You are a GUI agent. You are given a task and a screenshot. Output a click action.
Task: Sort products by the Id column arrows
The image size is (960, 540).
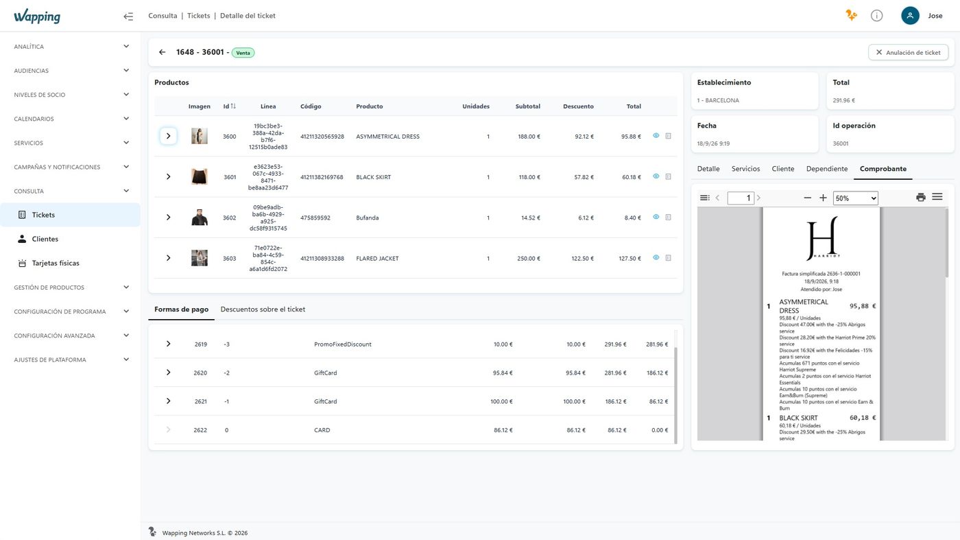233,106
